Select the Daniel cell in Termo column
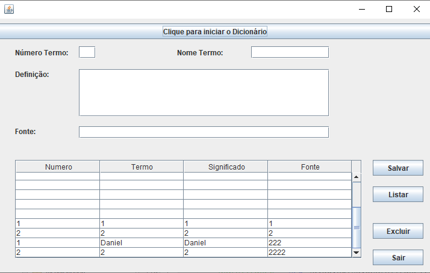Screen dimensions: 430x273 (142, 242)
